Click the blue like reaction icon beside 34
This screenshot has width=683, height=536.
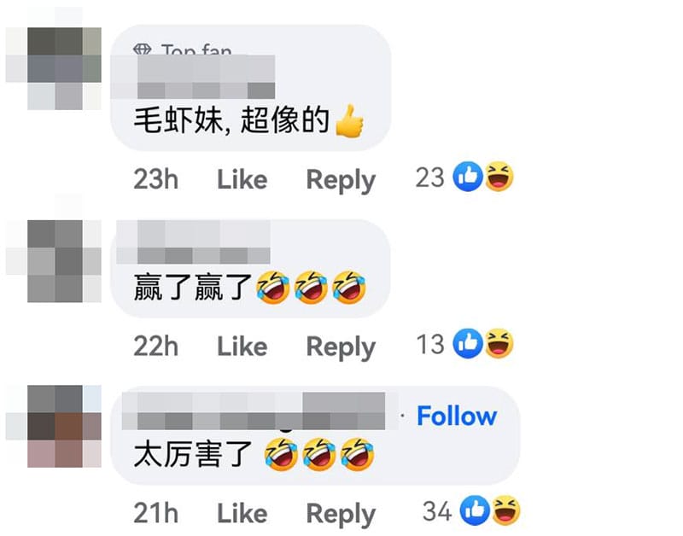pyautogui.click(x=475, y=510)
